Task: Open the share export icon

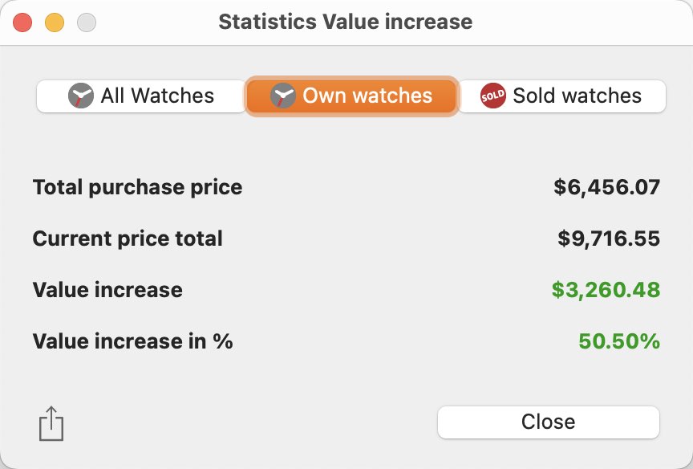Action: point(51,424)
